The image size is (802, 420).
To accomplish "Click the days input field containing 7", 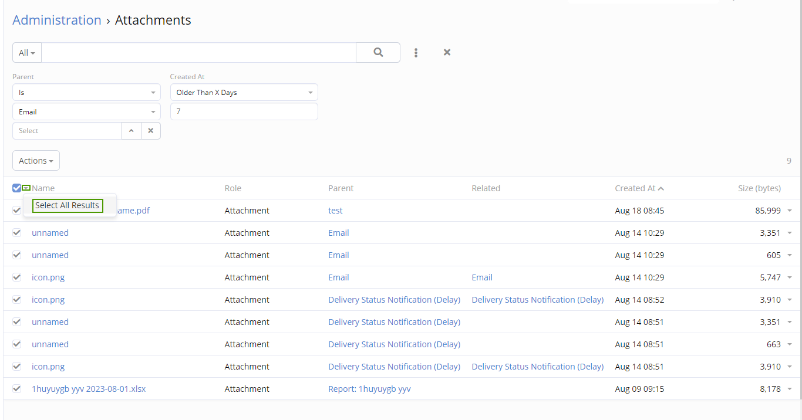I will click(x=244, y=111).
